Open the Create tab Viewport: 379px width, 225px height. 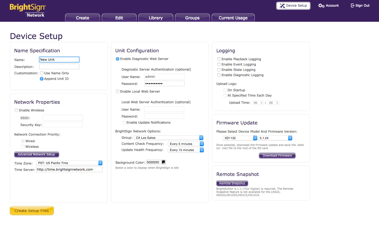(x=83, y=18)
